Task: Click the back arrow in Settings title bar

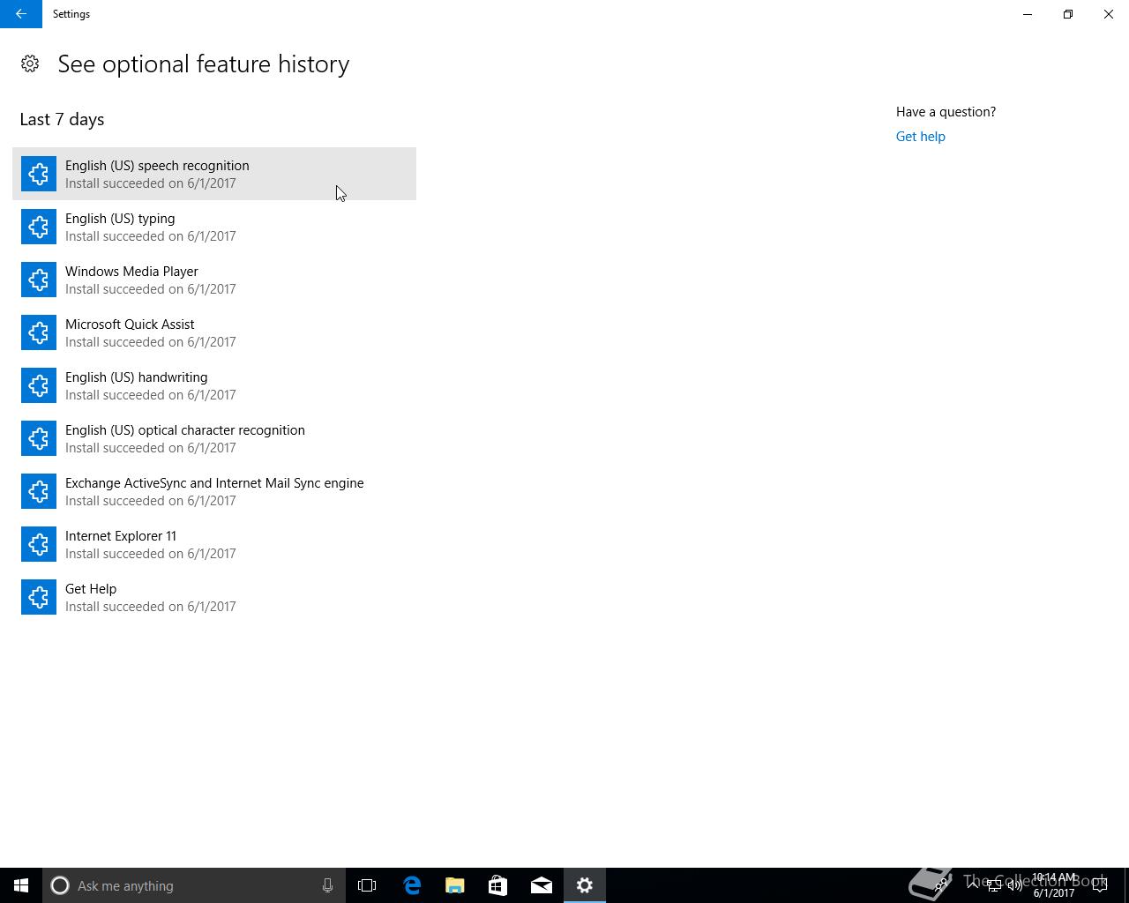Action: (21, 14)
